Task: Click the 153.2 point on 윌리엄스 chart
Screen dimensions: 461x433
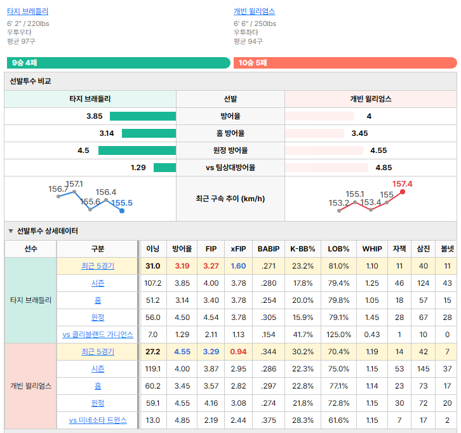Action: [339, 211]
